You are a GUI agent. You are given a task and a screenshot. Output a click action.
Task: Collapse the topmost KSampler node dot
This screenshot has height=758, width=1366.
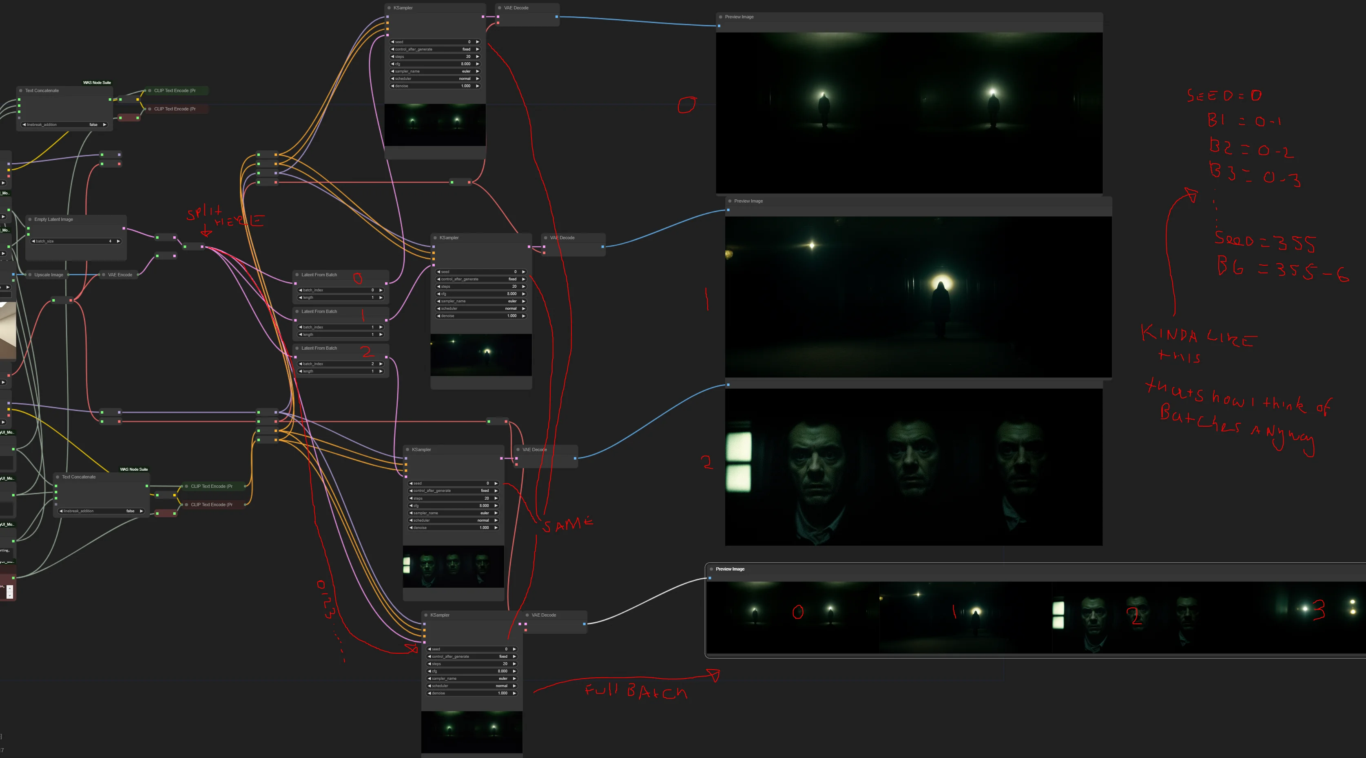pos(389,8)
